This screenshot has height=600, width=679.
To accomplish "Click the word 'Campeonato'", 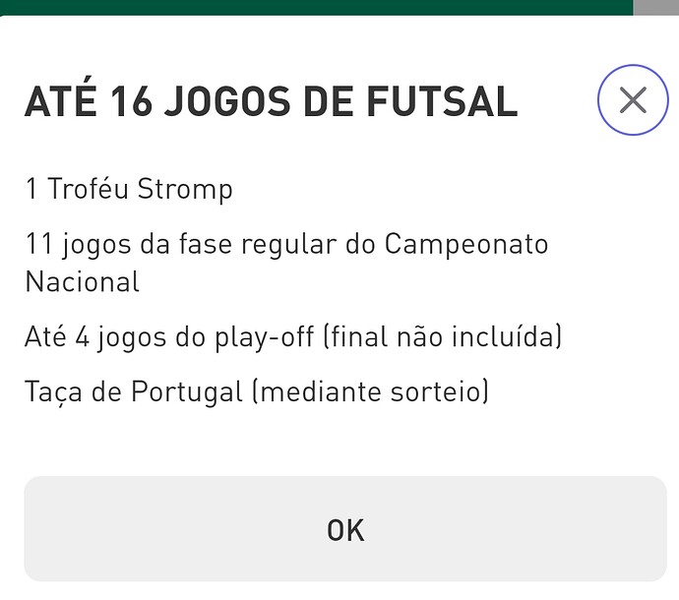I will 465,244.
